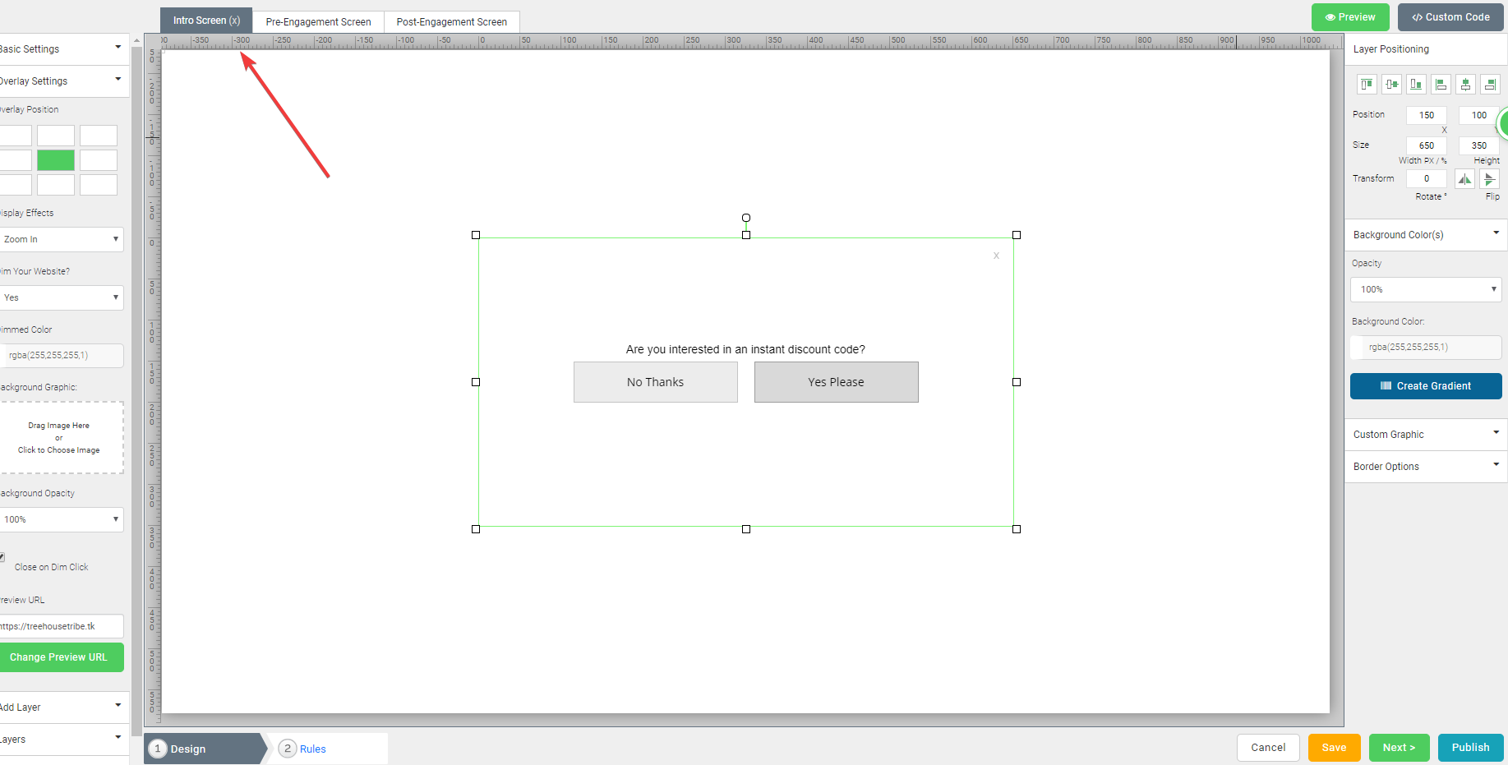Click the Position X input field
This screenshot has height=765, width=1508.
(1427, 116)
